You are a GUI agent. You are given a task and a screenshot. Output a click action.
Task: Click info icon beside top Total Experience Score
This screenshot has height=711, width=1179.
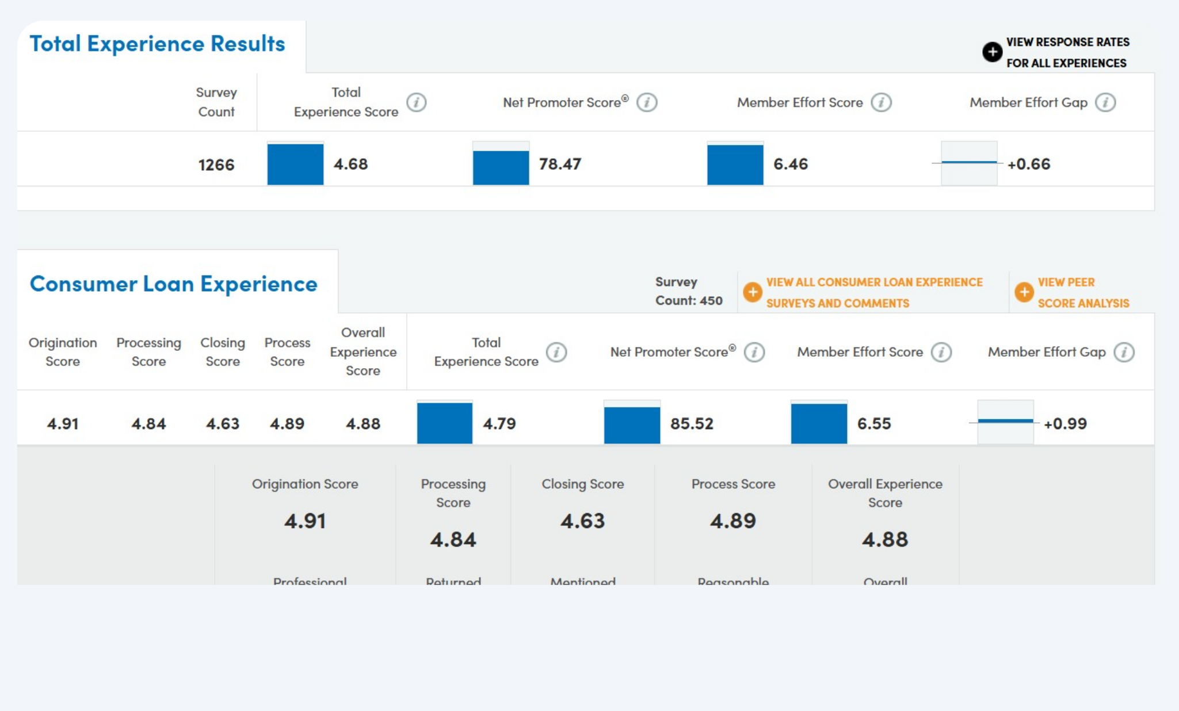click(x=417, y=102)
